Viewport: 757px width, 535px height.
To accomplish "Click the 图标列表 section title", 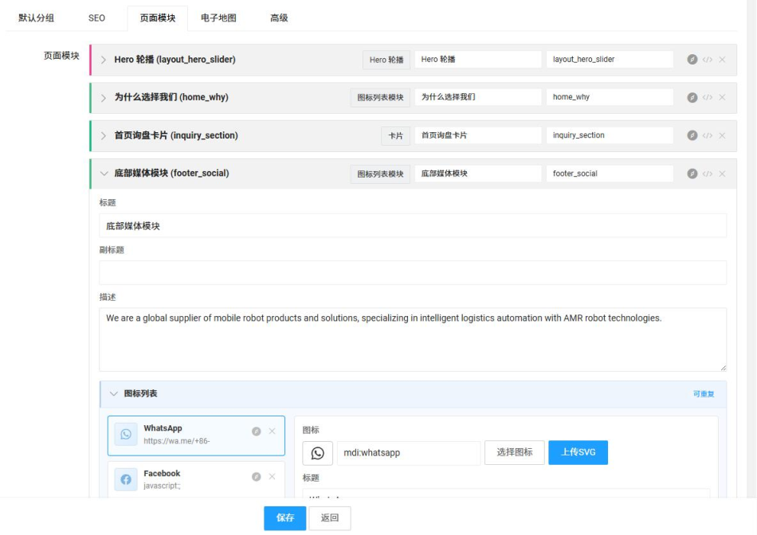I will tap(140, 393).
